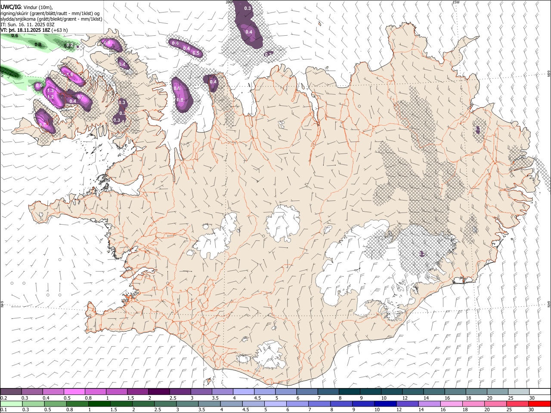
Task: Click the 1.2 snowfall value on map
Action: click(50, 97)
